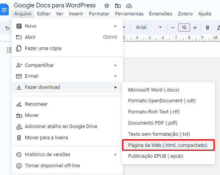This screenshot has height=175, width=220.
Task: Open the Zotero menu
Action: pos(185,14)
